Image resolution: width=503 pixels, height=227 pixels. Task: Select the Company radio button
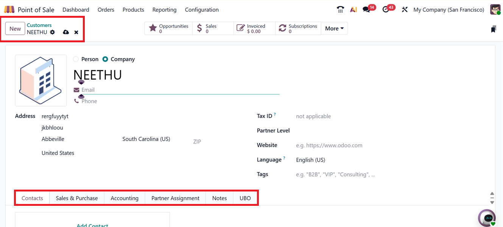(x=105, y=59)
